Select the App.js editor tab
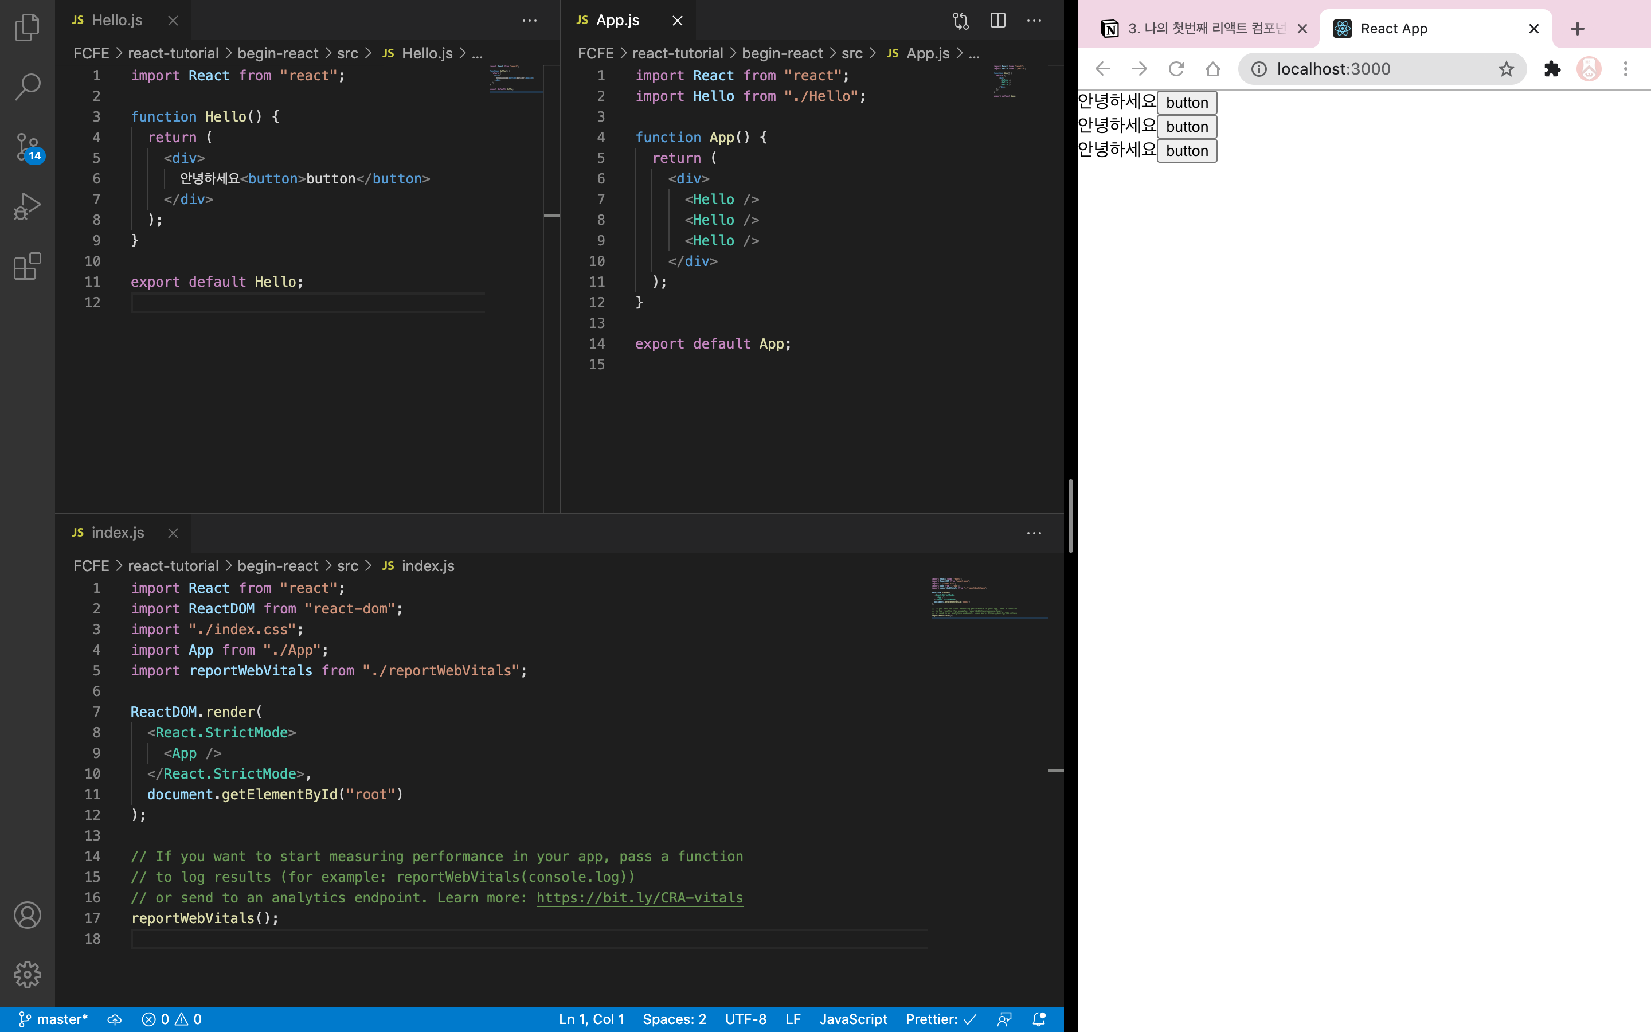This screenshot has width=1651, height=1032. [x=628, y=21]
